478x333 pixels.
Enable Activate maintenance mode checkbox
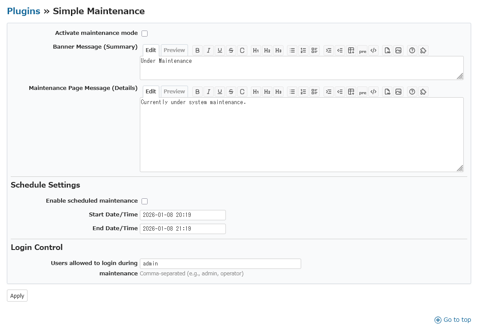tap(145, 34)
